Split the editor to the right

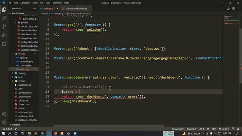(233, 8)
